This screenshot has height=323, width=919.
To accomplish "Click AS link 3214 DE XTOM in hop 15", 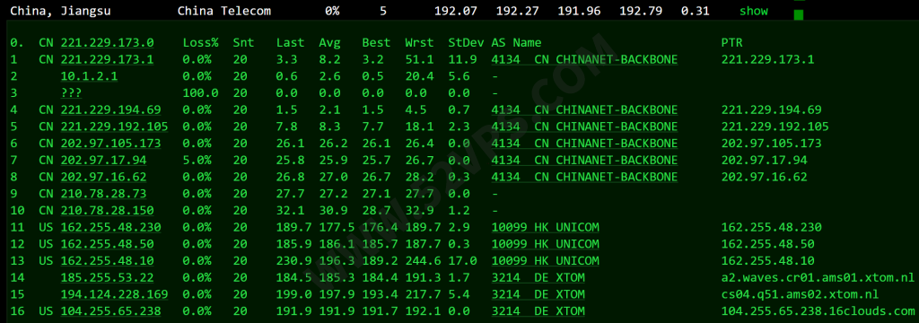I will [x=538, y=294].
